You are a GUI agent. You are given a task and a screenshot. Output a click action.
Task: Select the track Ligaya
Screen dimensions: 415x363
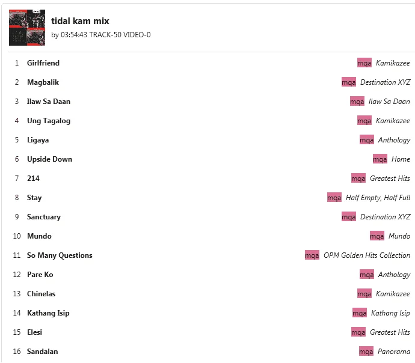click(x=38, y=140)
